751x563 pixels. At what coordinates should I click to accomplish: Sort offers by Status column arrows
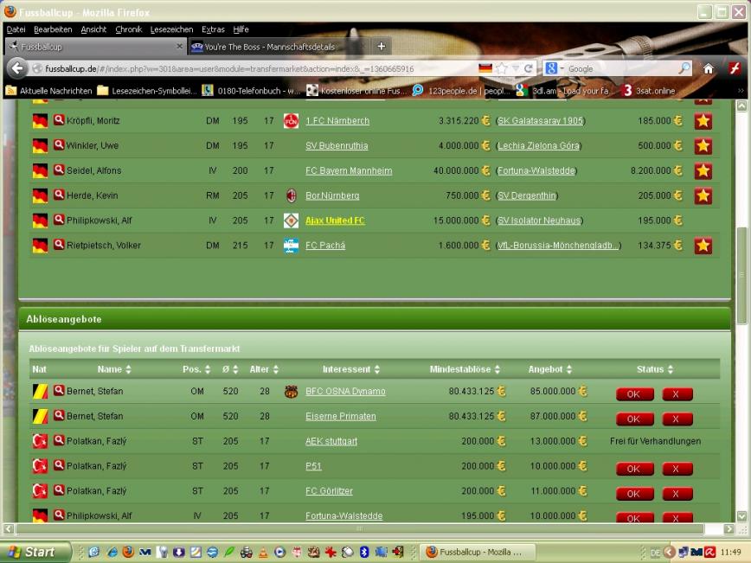click(x=672, y=370)
